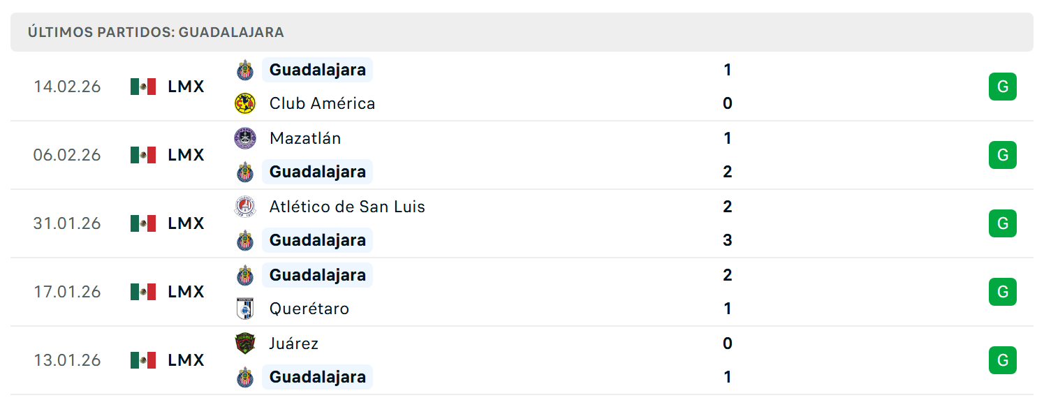Open the Querétaro team link
Image resolution: width=1044 pixels, height=407 pixels.
(x=309, y=309)
